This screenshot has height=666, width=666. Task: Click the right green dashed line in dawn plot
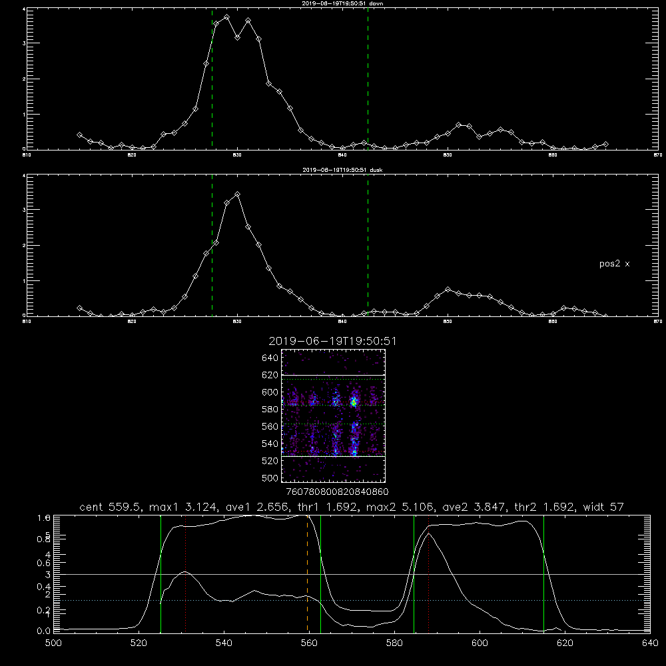(x=368, y=79)
